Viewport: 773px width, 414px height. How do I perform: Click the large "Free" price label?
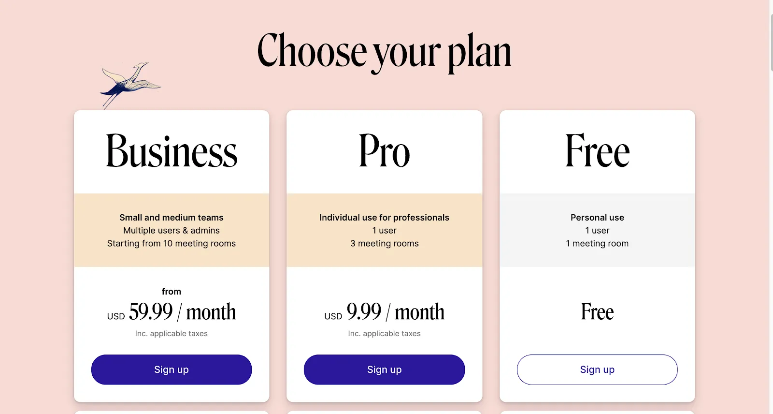597,312
